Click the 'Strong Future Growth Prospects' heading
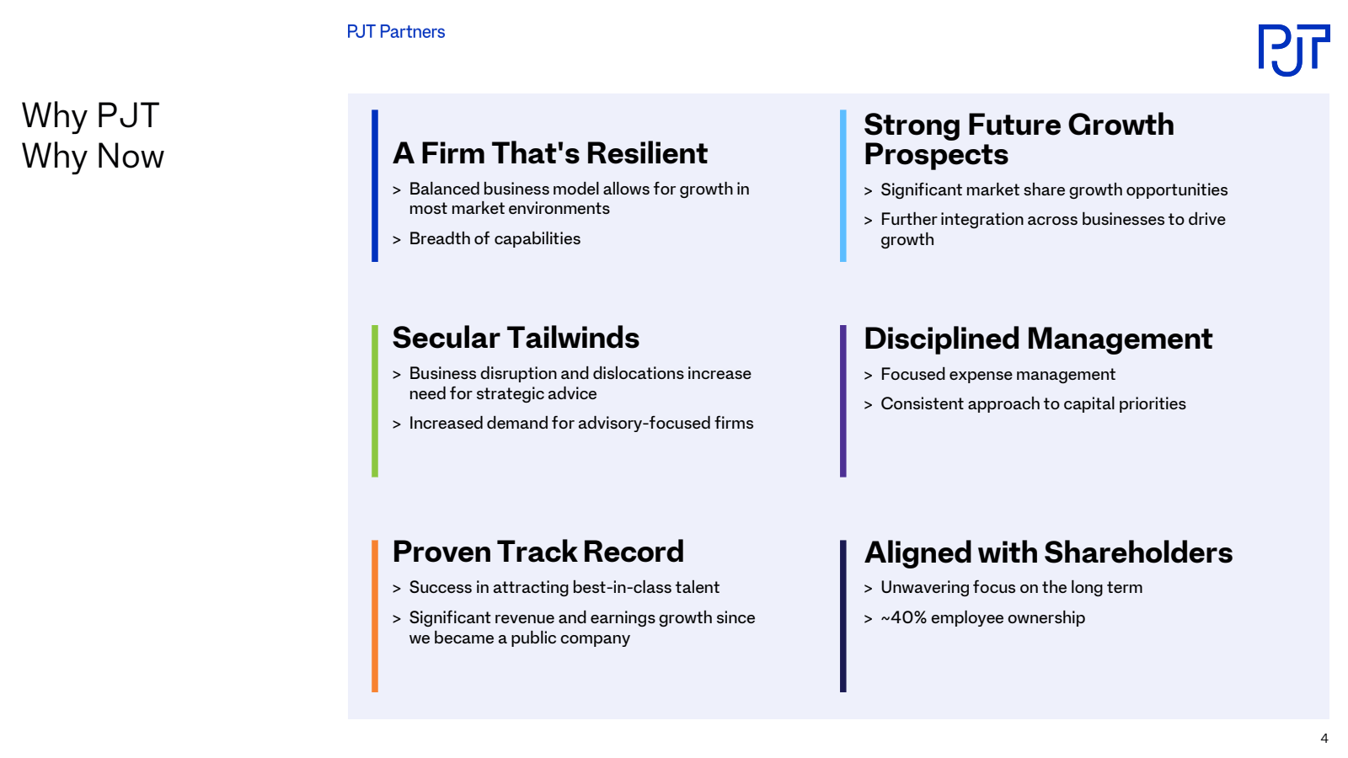The width and height of the screenshot is (1348, 758). point(1019,140)
